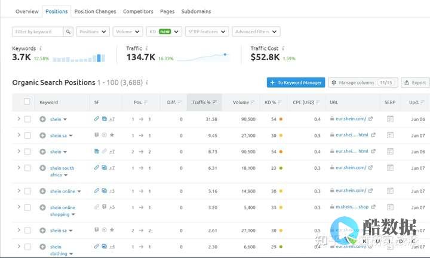Click star SERP feature icon on 'shein sa' 9.45 row
The height and width of the screenshot is (258, 430).
[x=112, y=135]
